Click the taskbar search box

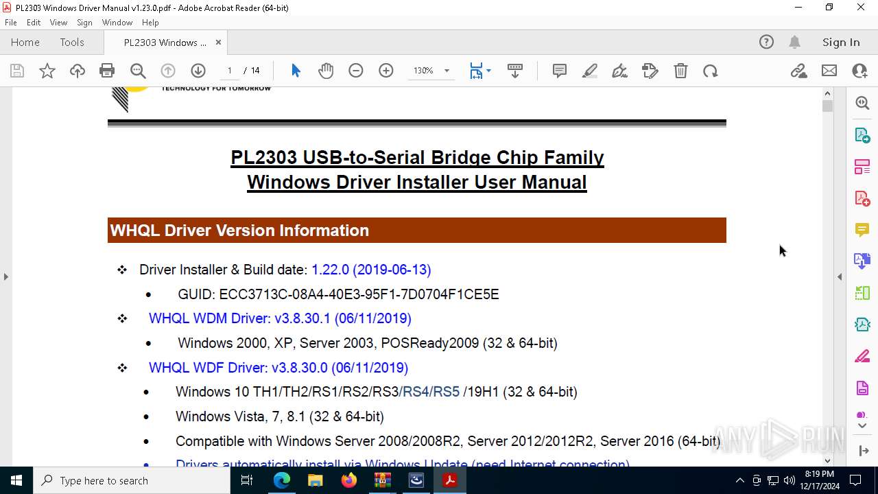coord(132,480)
